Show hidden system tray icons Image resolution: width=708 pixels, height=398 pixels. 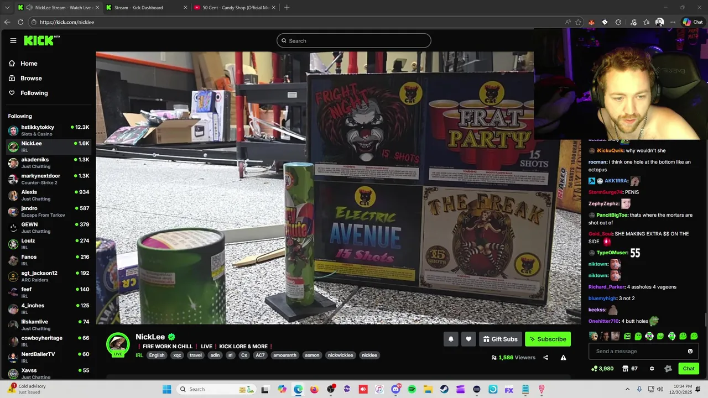tap(627, 389)
